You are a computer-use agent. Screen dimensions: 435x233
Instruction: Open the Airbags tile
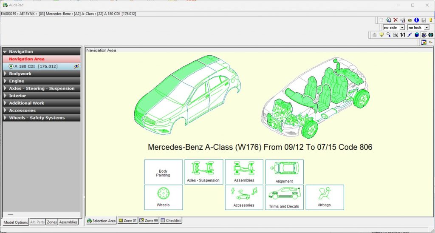pos(325,197)
